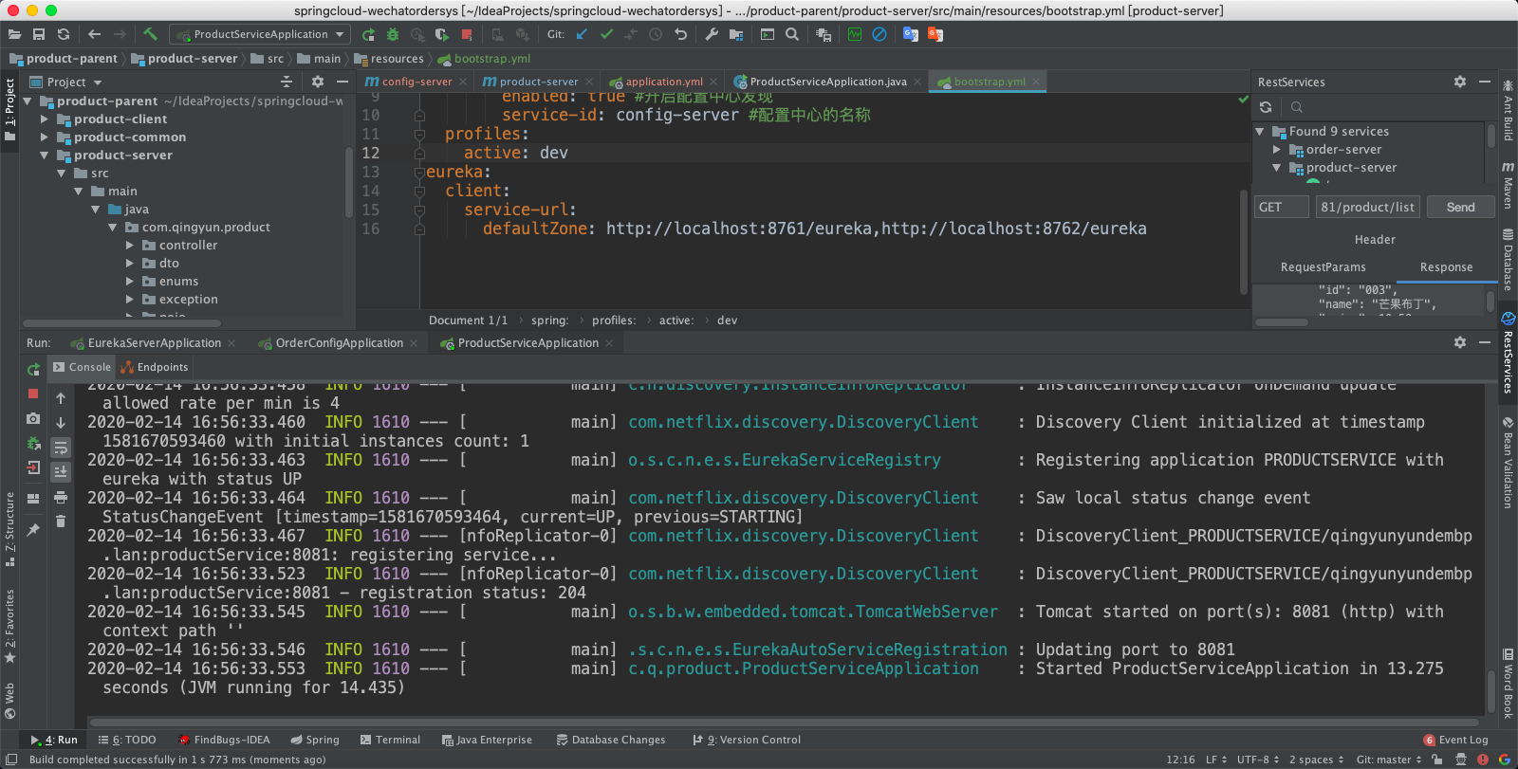Open the Header tab in RestServices
The image size is (1518, 769).
(x=1375, y=240)
